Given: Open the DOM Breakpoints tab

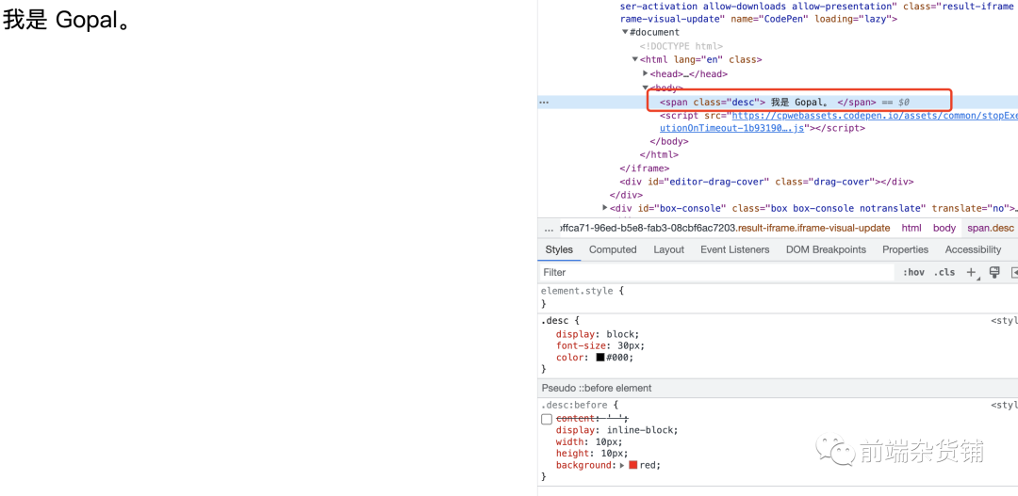Looking at the screenshot, I should pyautogui.click(x=826, y=249).
